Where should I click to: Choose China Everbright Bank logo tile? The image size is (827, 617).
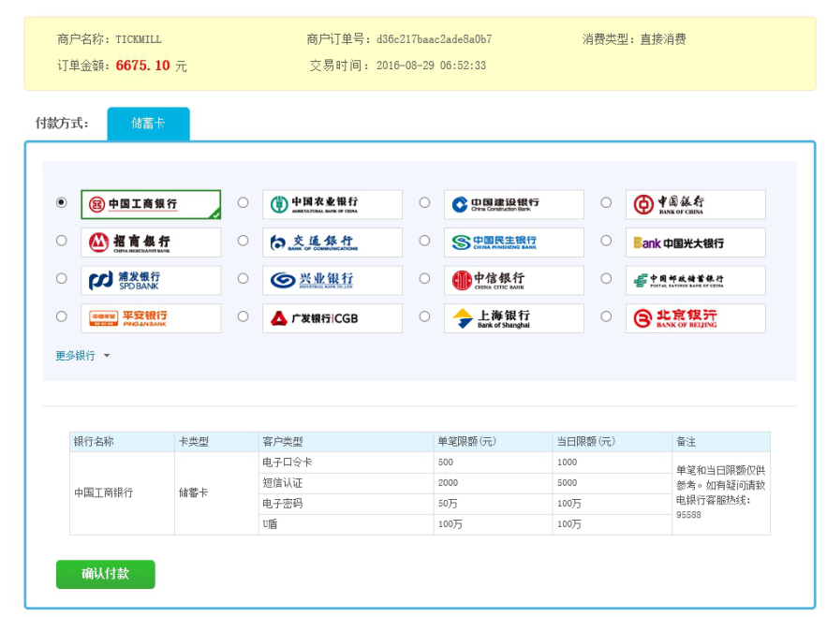coord(696,242)
